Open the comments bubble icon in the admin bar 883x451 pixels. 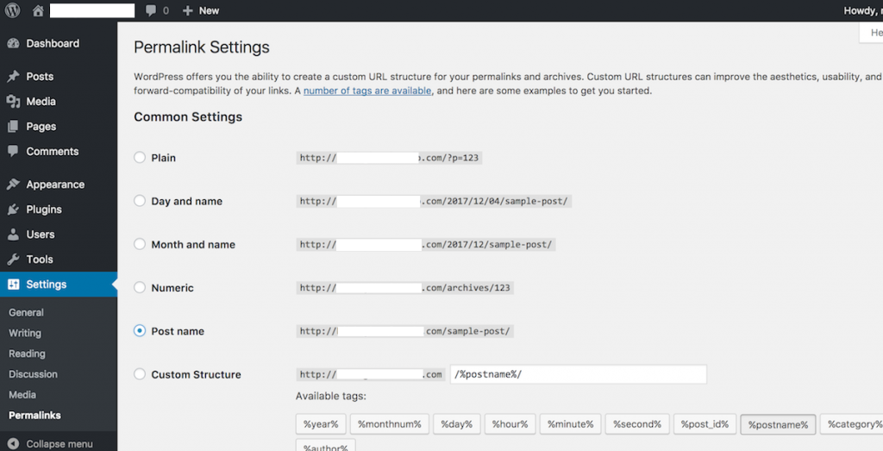click(150, 10)
